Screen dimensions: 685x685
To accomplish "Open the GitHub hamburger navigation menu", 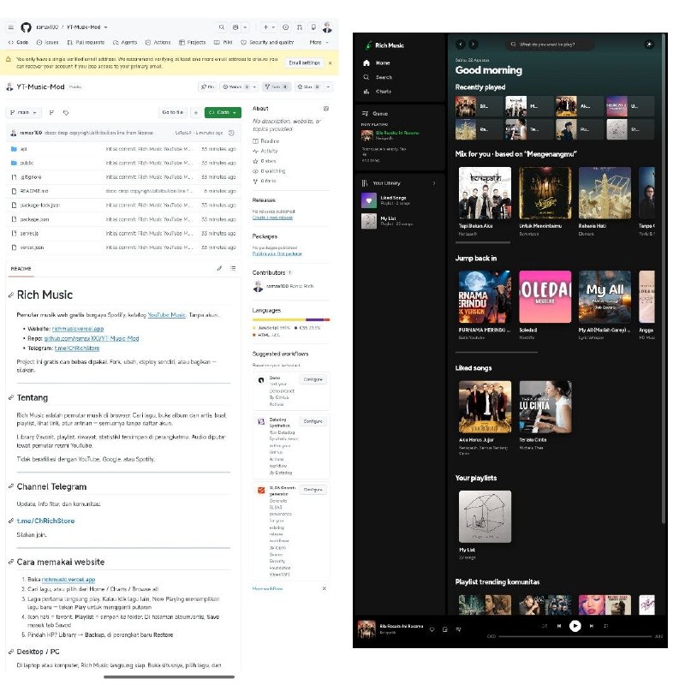I will (11, 27).
